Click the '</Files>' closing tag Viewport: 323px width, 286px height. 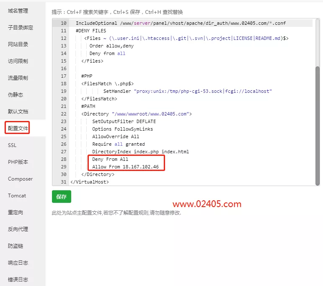tap(92, 61)
